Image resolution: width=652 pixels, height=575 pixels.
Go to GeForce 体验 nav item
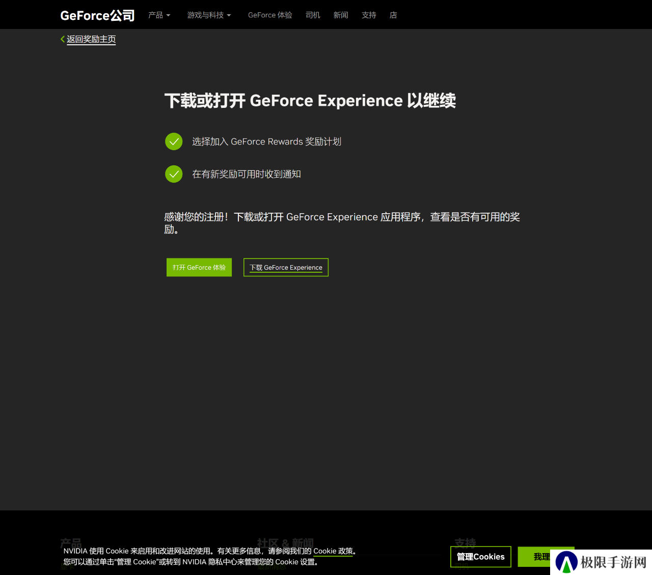270,15
